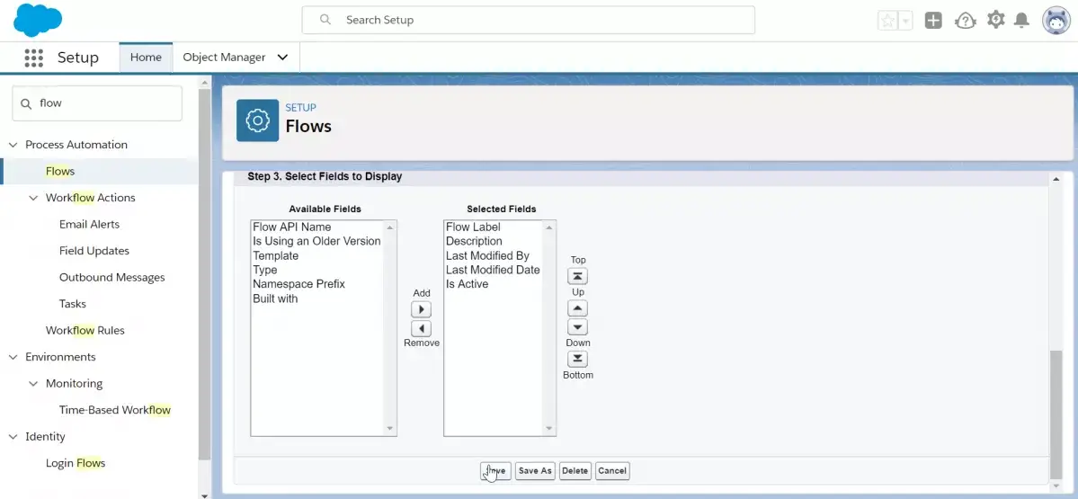Open Login Flows in the sidebar
1078x499 pixels.
[x=76, y=463]
